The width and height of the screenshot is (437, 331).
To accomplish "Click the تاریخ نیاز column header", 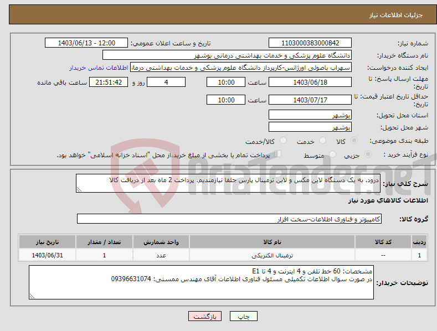I will [x=47, y=242].
